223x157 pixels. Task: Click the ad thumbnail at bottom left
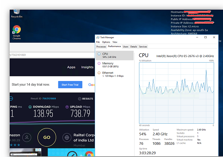point(25,152)
